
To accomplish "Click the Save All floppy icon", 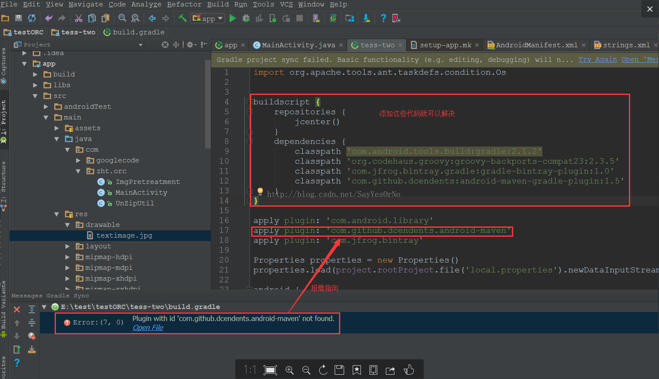I will (18, 18).
